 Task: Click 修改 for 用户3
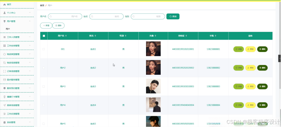pos(250,86)
